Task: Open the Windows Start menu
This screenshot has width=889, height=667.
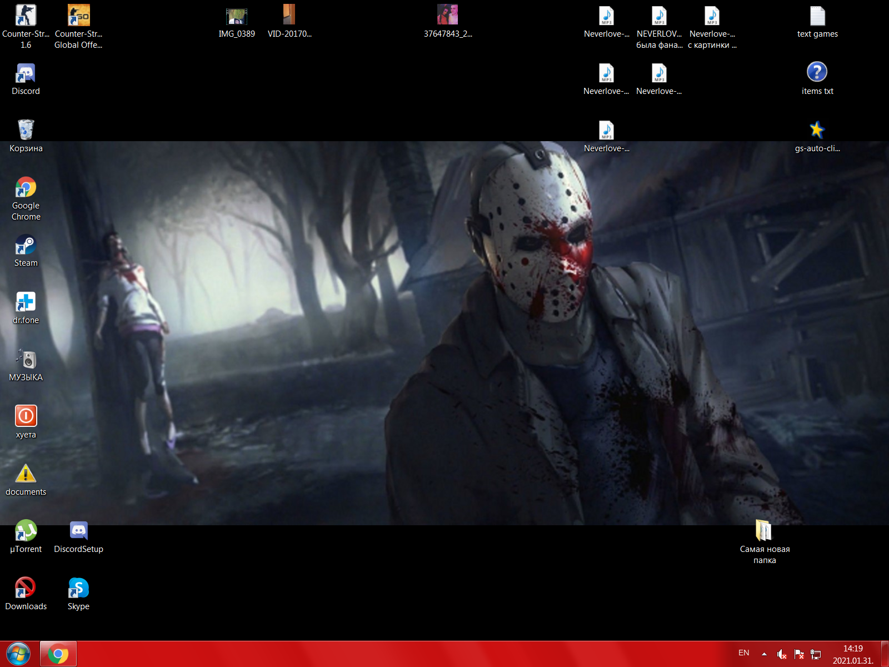Action: pos(18,654)
